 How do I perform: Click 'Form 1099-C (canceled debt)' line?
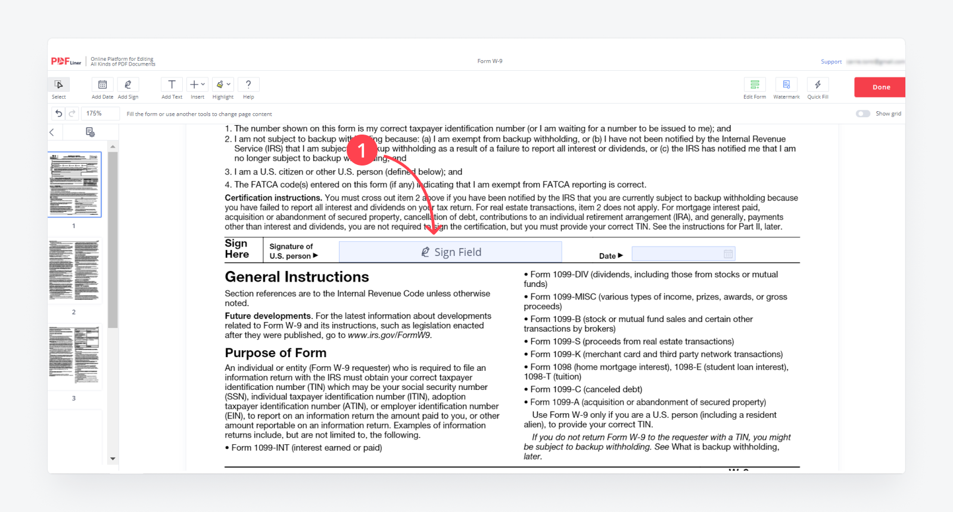[583, 389]
